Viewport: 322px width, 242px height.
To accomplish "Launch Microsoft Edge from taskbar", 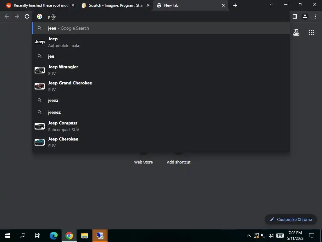I will point(53,236).
